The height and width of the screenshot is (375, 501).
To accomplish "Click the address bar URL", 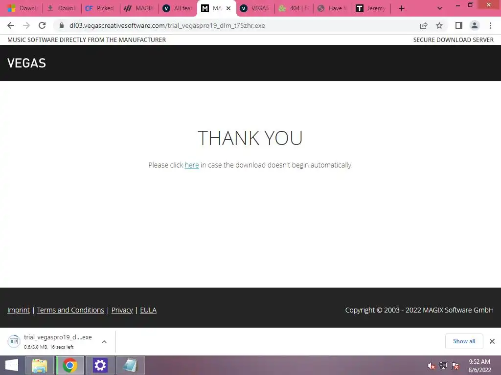I will pyautogui.click(x=167, y=25).
